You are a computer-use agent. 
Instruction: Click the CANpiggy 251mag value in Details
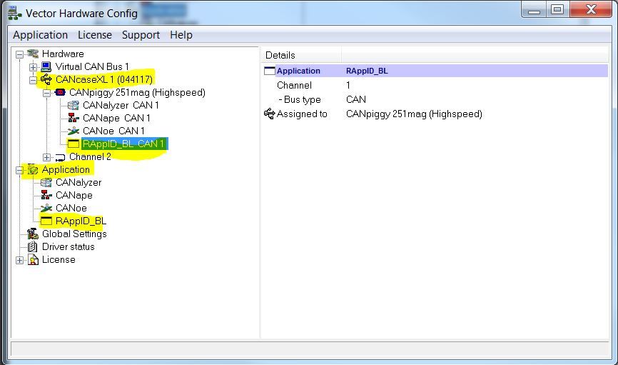coord(414,114)
